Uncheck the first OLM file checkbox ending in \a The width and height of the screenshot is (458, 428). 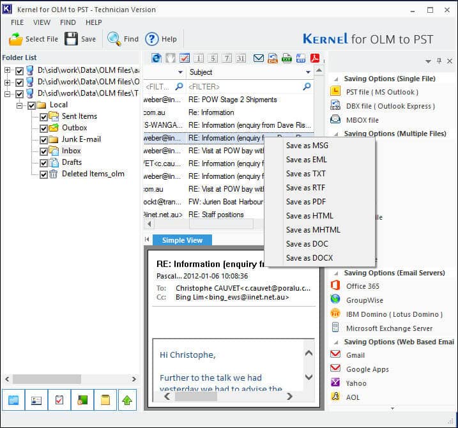click(x=19, y=71)
